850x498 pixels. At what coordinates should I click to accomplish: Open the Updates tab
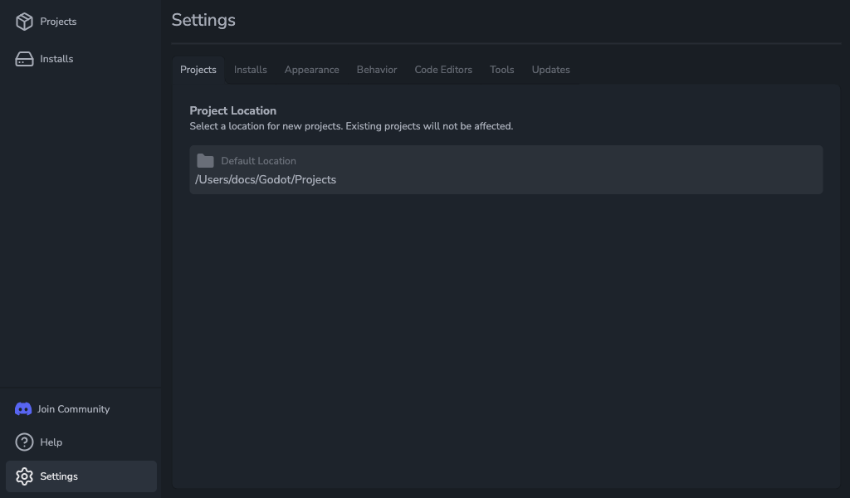(551, 70)
